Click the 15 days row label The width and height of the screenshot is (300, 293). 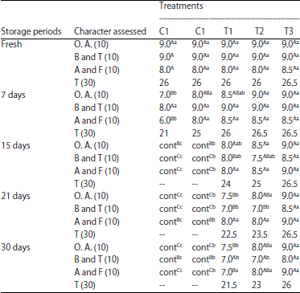tap(15, 145)
